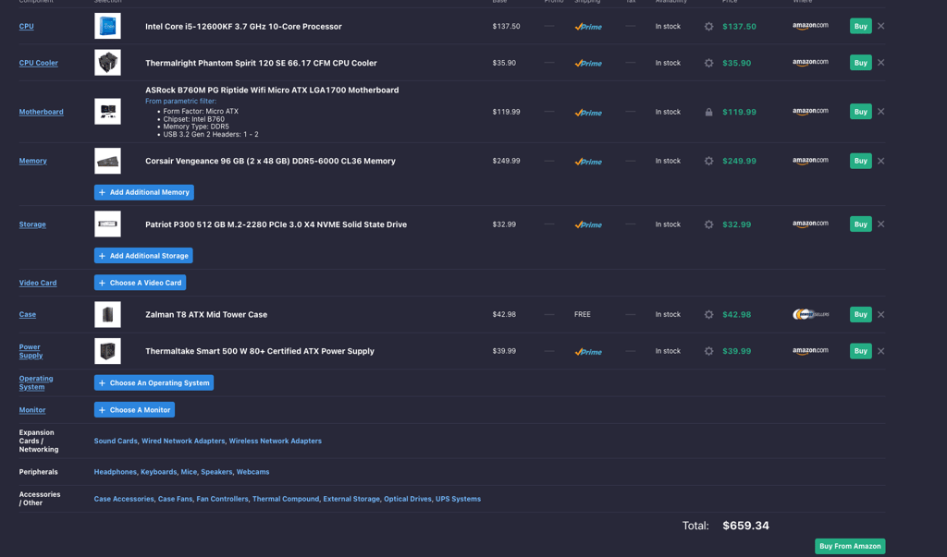Click the 'From parametric filter:' link
947x557 pixels.
pyautogui.click(x=180, y=102)
